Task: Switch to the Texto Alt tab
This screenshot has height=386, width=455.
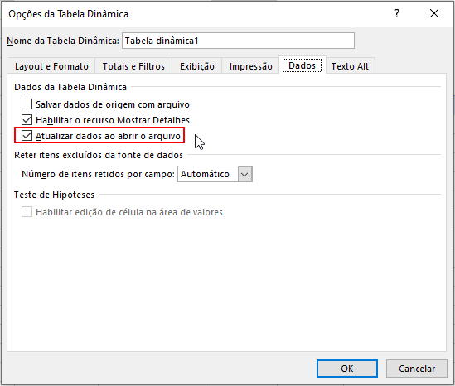Action: point(350,66)
